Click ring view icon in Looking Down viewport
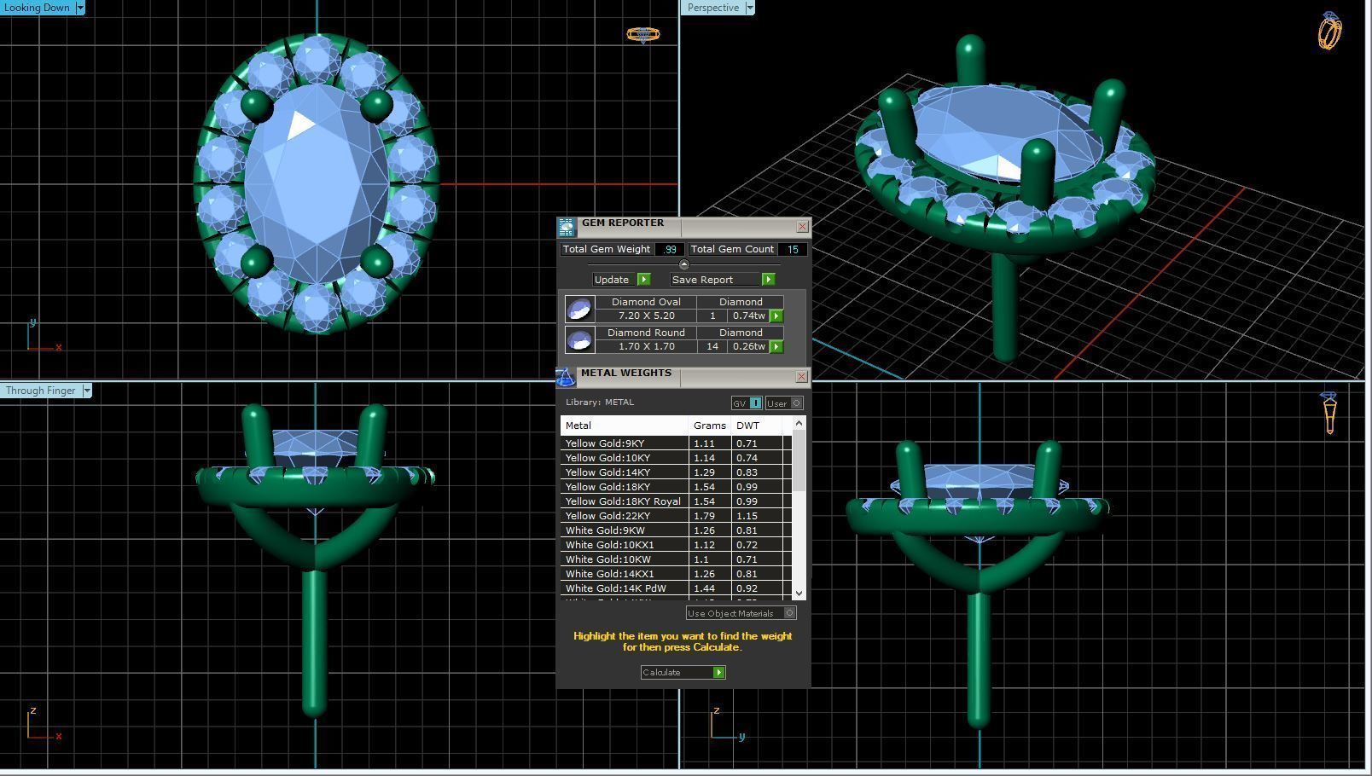The height and width of the screenshot is (776, 1372). point(642,34)
